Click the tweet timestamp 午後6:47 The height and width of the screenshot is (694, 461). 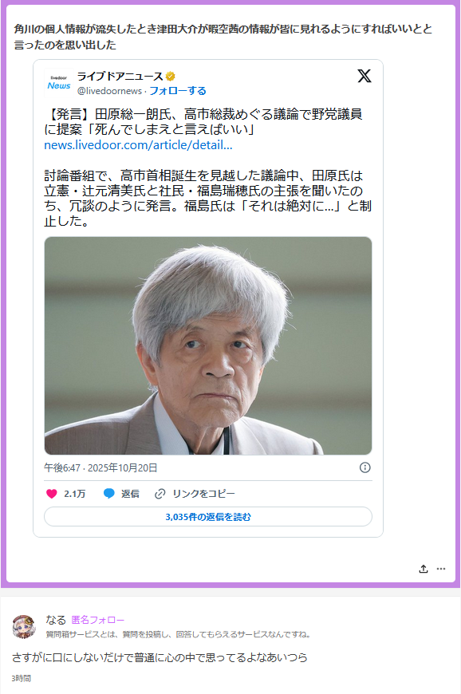click(x=62, y=467)
